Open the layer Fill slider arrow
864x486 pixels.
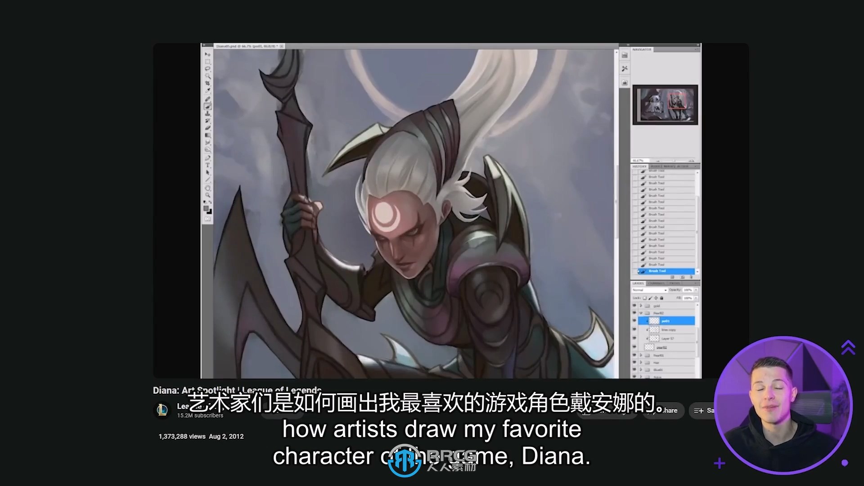(x=696, y=298)
